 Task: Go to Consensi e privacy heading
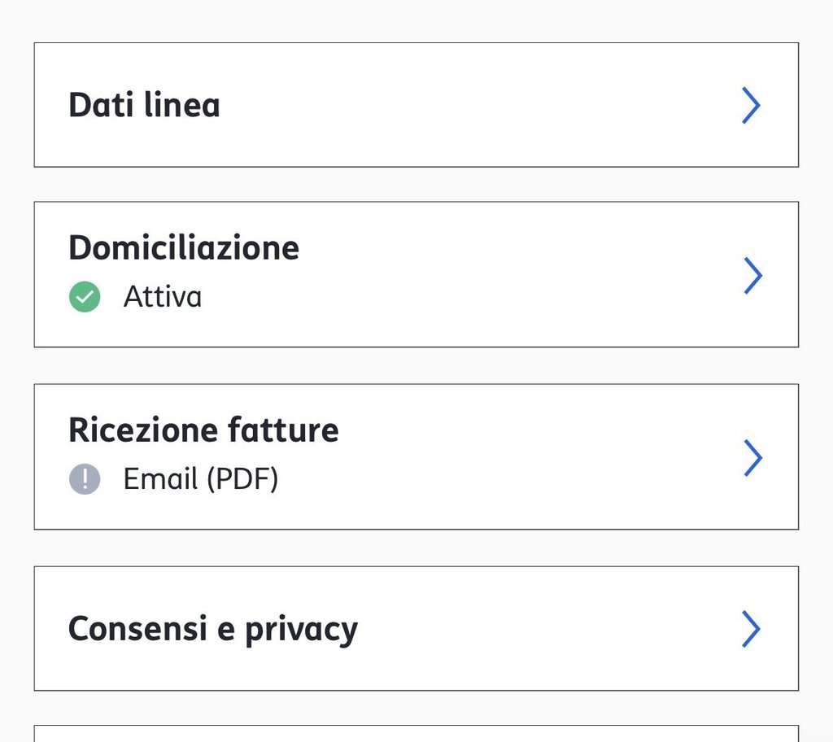coord(212,629)
